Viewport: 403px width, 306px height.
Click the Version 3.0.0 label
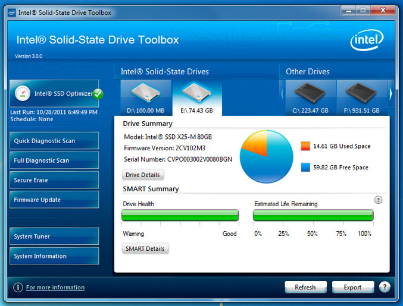coord(29,56)
